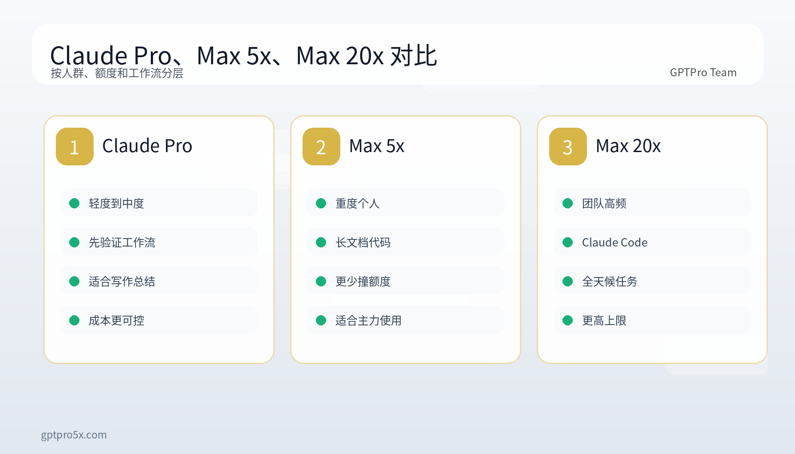Click the main title Claude Pro、Max 5x、Max 20x 对比

[x=244, y=55]
